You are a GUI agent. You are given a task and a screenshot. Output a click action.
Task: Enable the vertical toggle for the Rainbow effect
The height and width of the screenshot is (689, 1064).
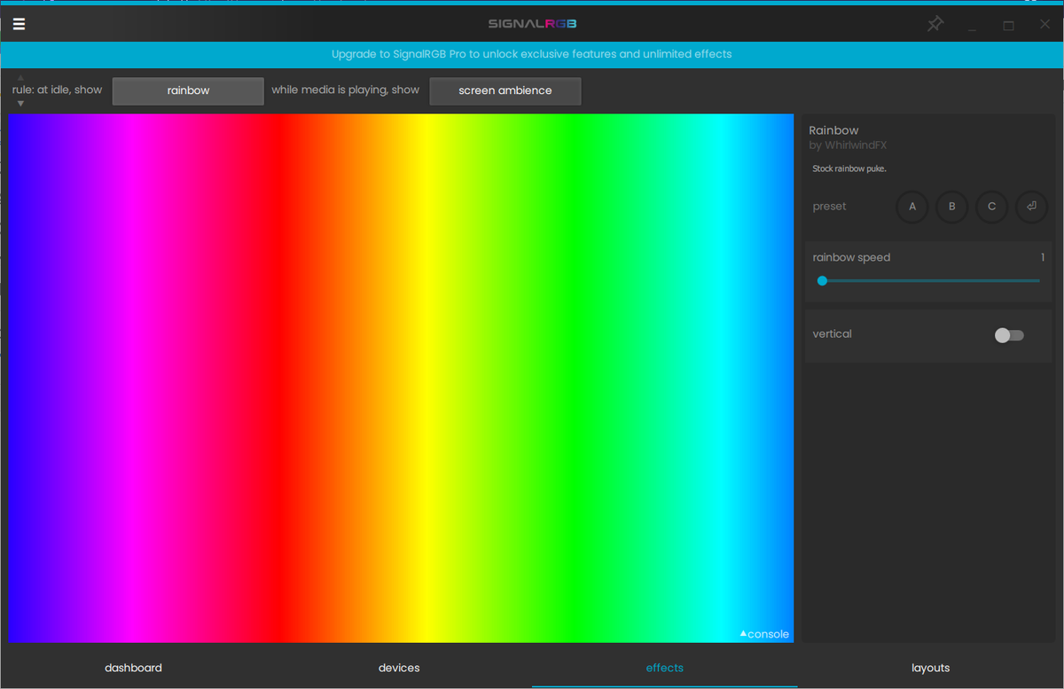pos(1008,334)
